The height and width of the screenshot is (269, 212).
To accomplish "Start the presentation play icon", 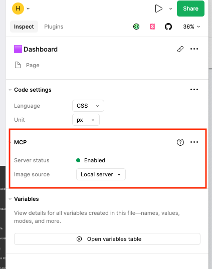I will click(x=158, y=9).
